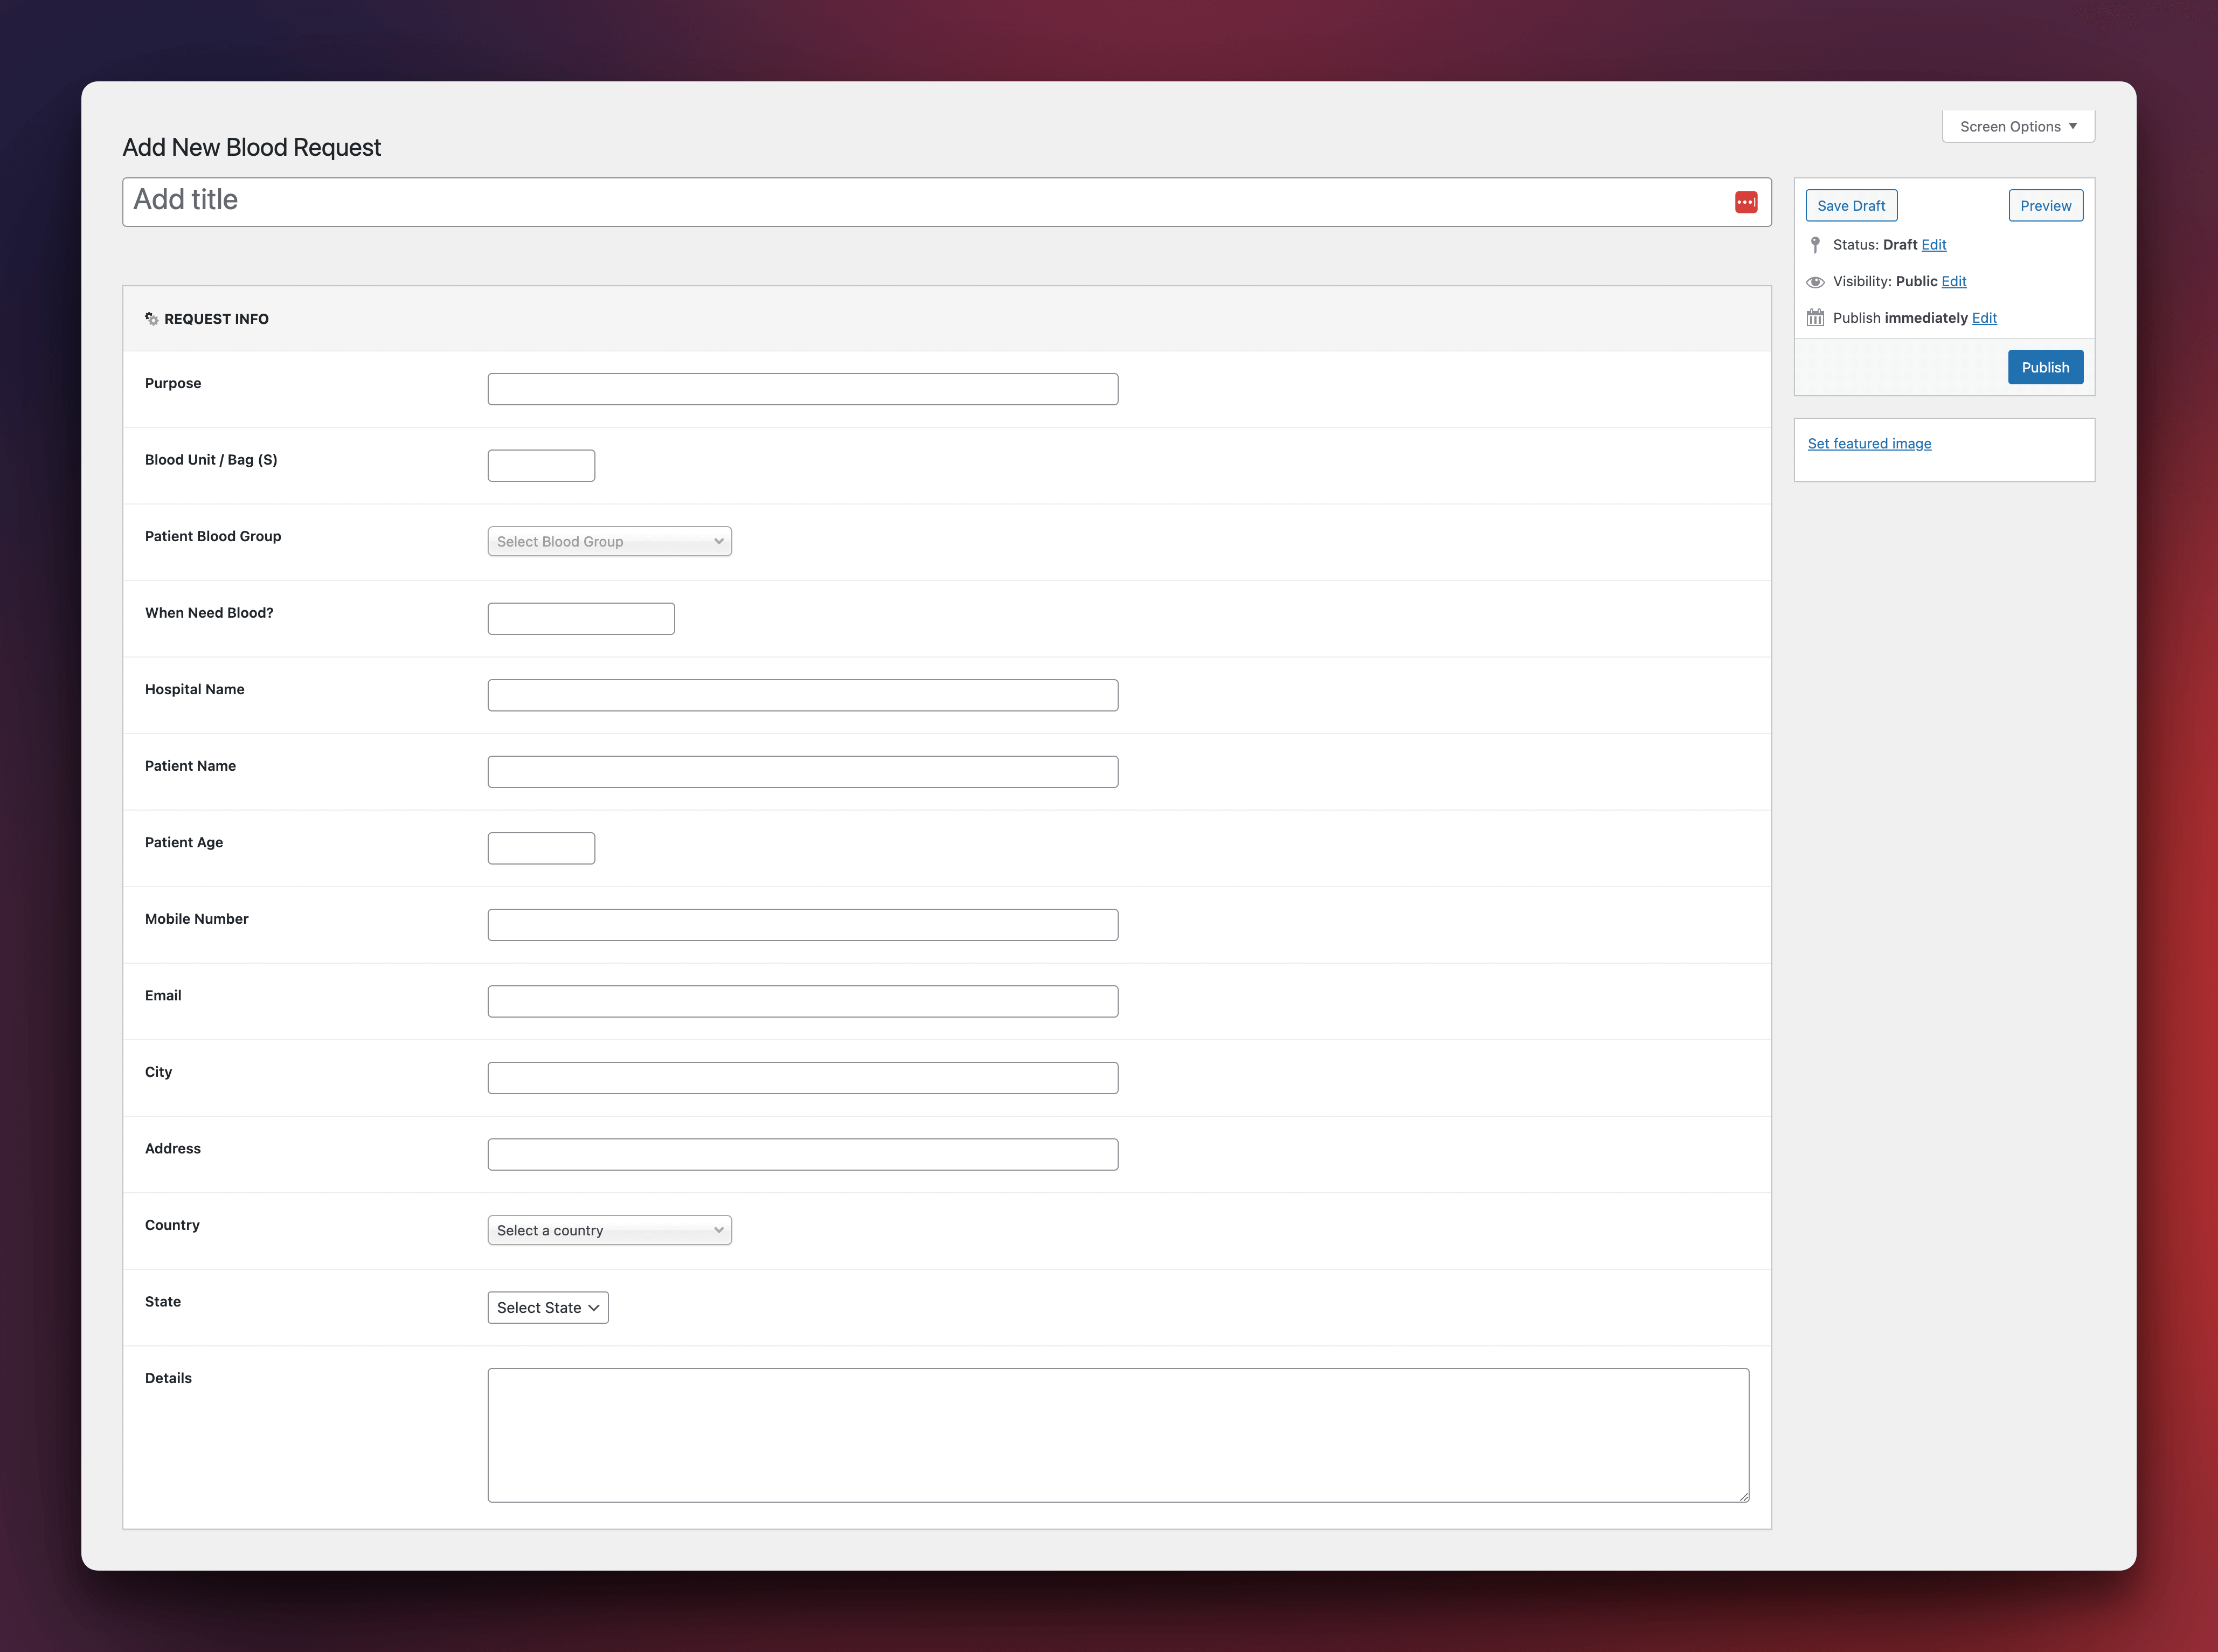This screenshot has width=2218, height=1652.
Task: Click the Country label
Action: [172, 1225]
